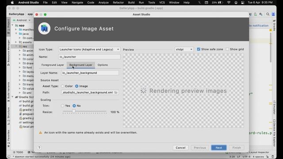Expand the manifests folder node

[16, 30]
